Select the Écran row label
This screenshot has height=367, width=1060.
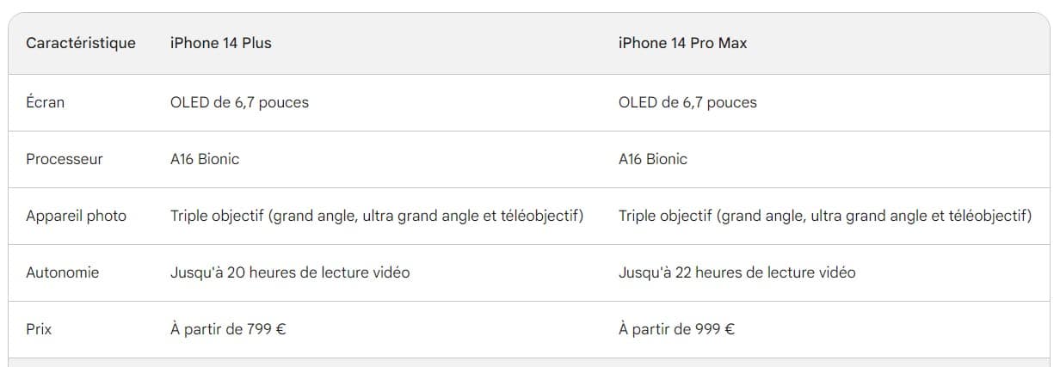45,102
